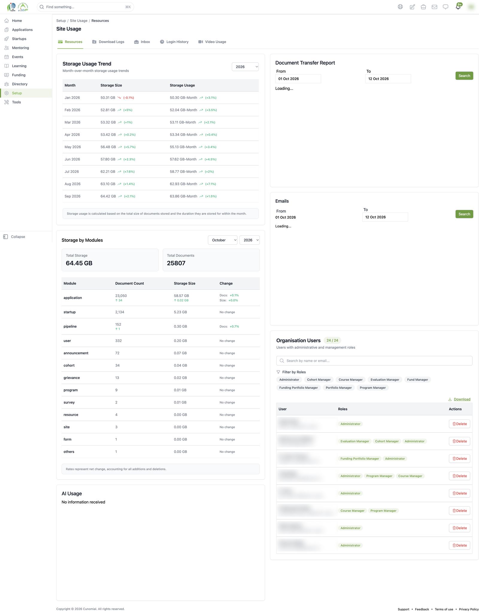Click the Collapse sidebar icon
The image size is (479, 613).
pos(5,237)
